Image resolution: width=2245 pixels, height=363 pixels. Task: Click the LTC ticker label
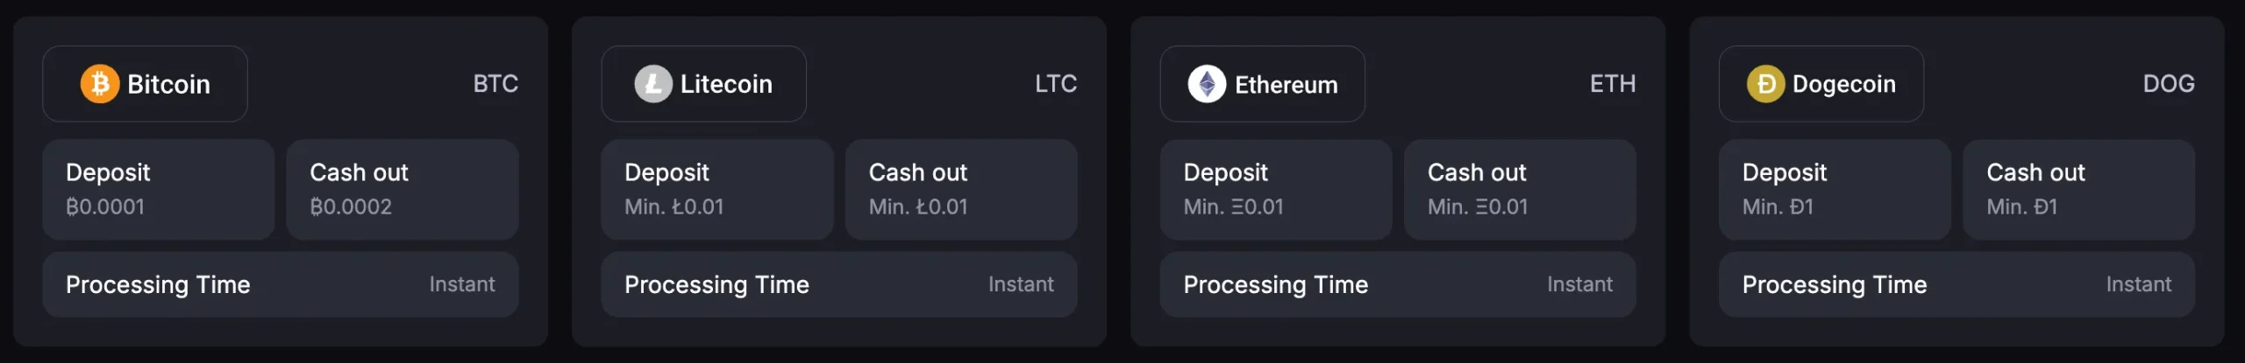[1056, 84]
